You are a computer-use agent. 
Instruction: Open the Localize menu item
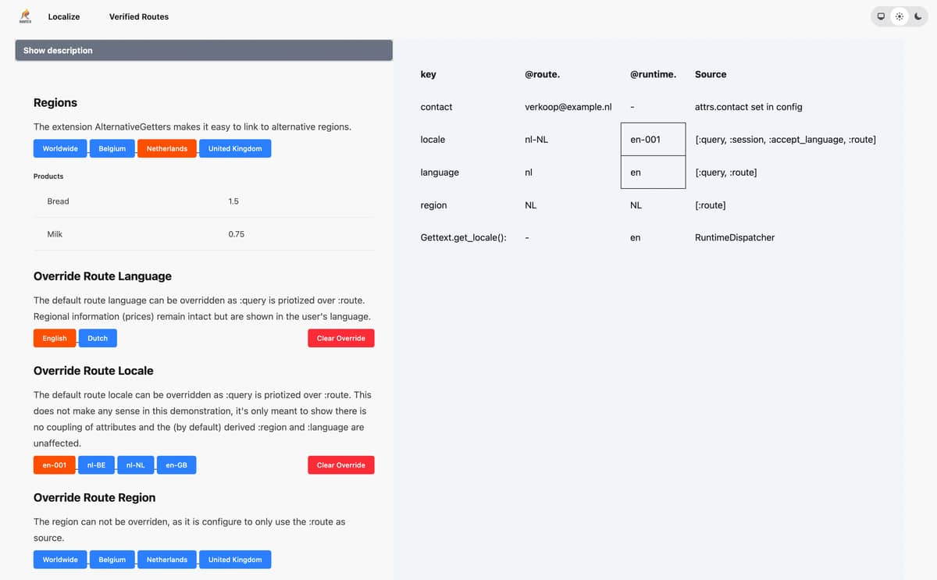64,16
